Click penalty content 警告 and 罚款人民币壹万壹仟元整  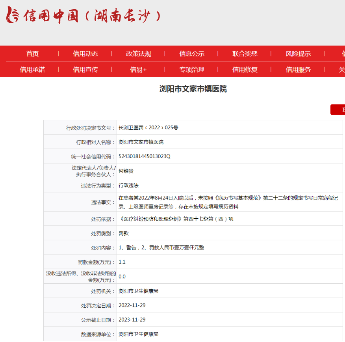tap(161, 247)
